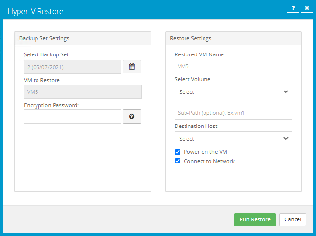Focus the Encryption Password field
Image resolution: width=316 pixels, height=236 pixels.
pyautogui.click(x=73, y=117)
